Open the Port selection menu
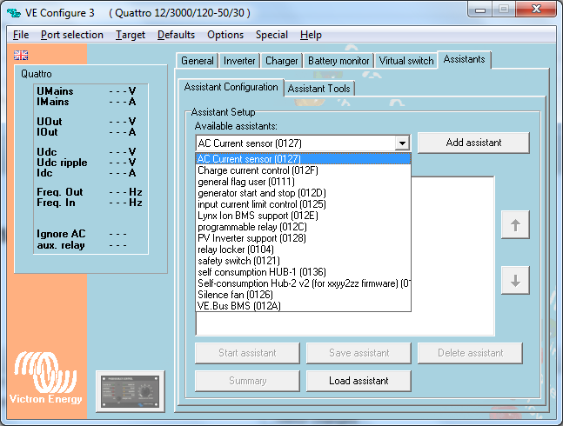 click(72, 35)
